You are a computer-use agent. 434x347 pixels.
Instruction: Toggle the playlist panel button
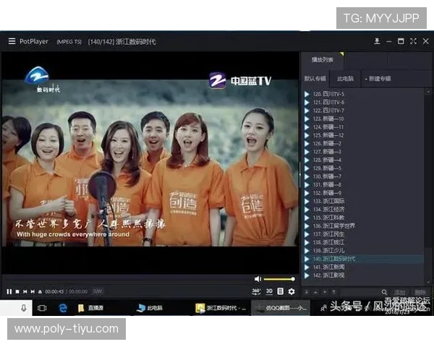tap(281, 291)
